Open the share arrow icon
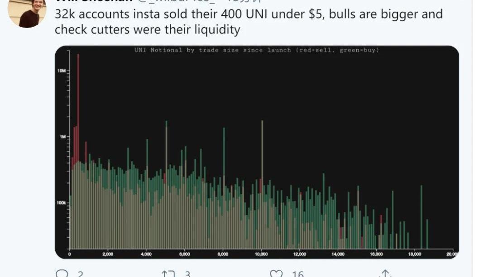489x277 pixels. coord(385,273)
